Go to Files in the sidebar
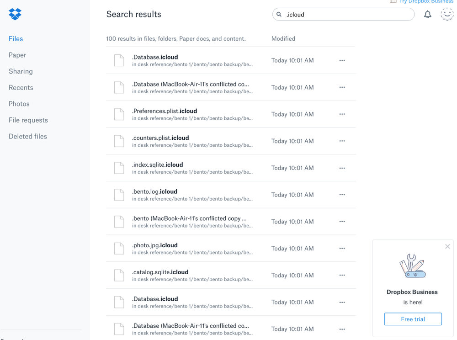The width and height of the screenshot is (457, 340). pyautogui.click(x=16, y=39)
